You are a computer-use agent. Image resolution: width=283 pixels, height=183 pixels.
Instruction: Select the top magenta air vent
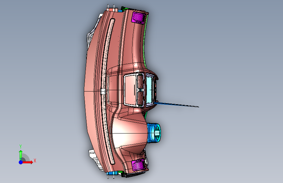click(138, 18)
